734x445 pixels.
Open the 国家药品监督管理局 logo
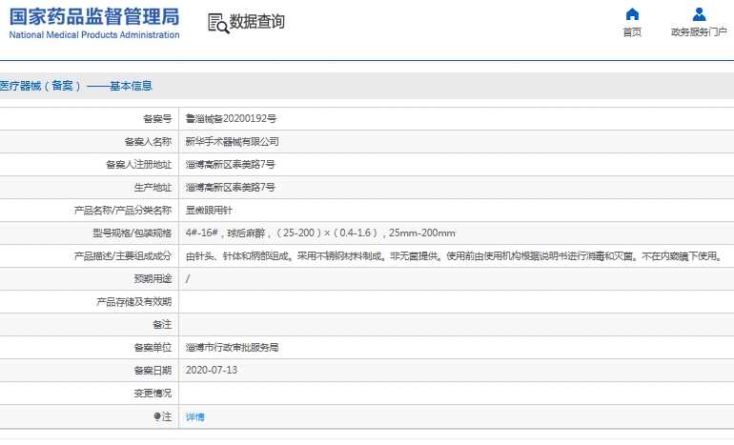(x=94, y=23)
